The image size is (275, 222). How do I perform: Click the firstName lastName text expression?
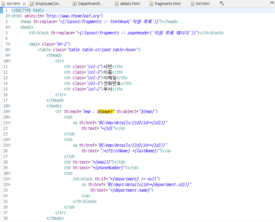point(130,151)
